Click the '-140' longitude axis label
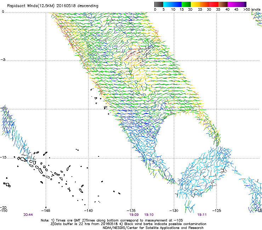262x230 pixels. click(x=89, y=211)
